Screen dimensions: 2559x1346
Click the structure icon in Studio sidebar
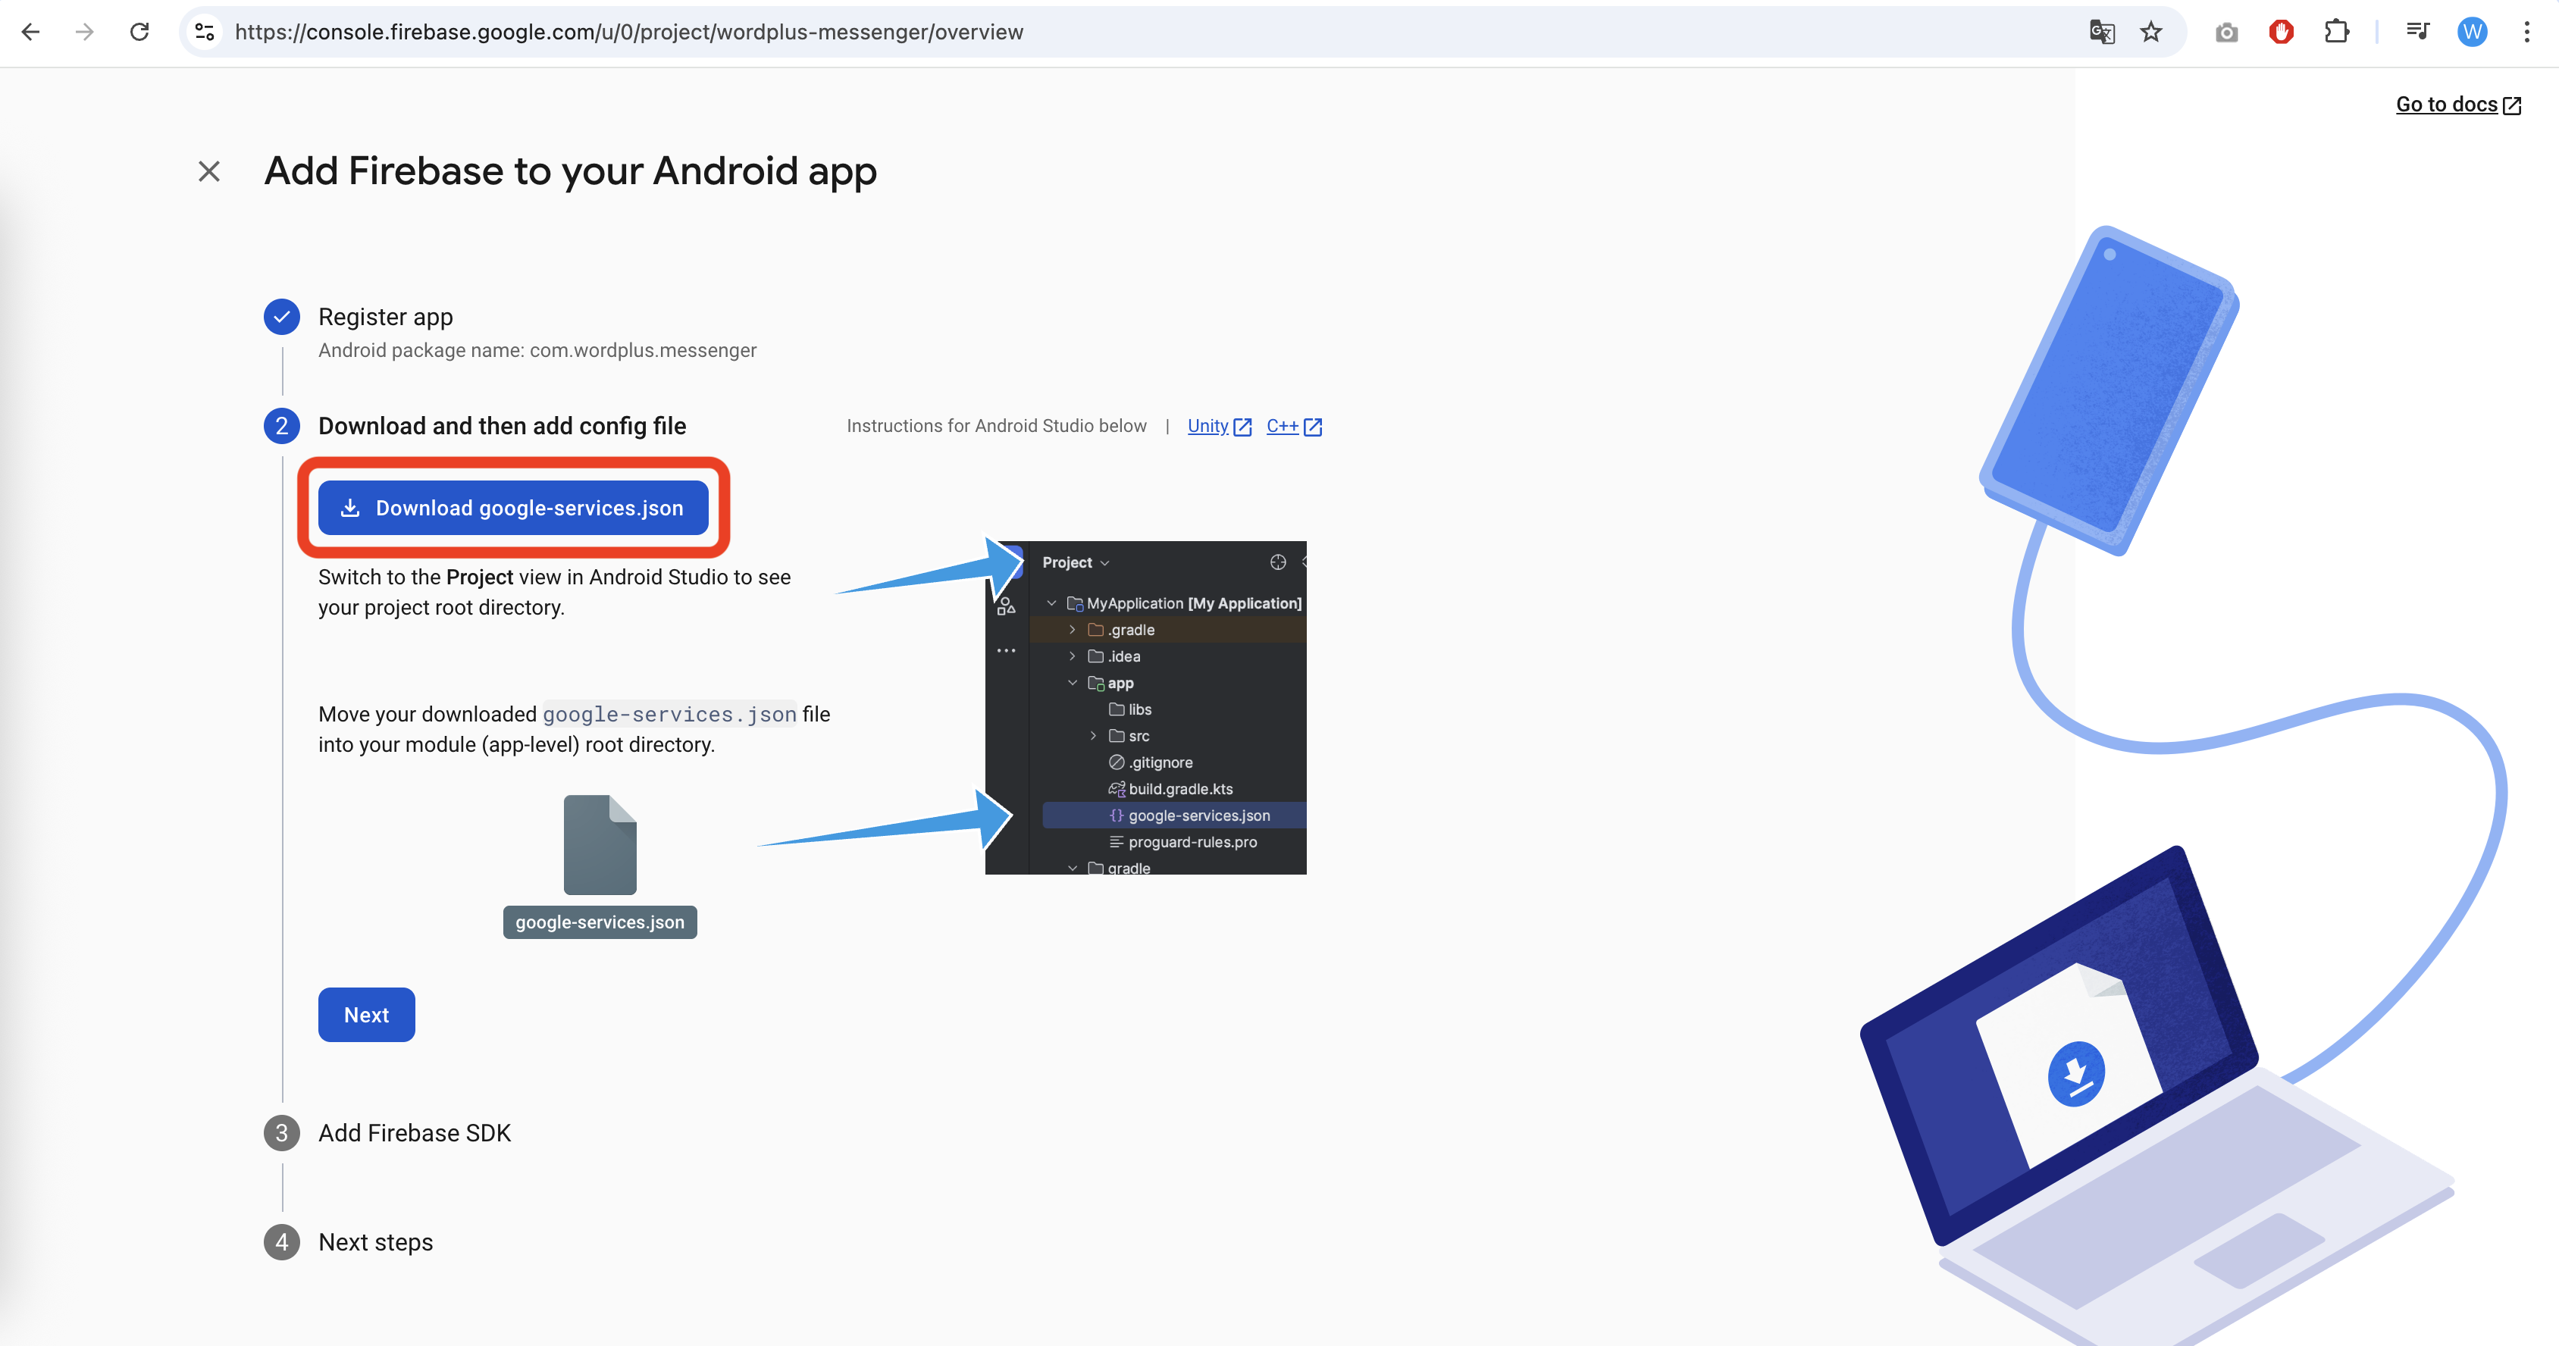tap(1007, 606)
